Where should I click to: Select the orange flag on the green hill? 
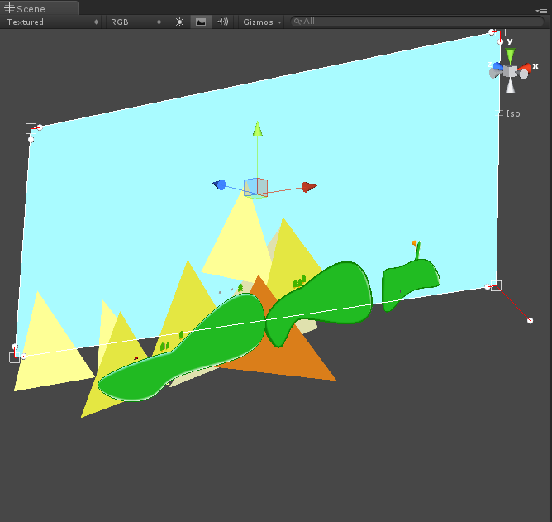(x=414, y=243)
